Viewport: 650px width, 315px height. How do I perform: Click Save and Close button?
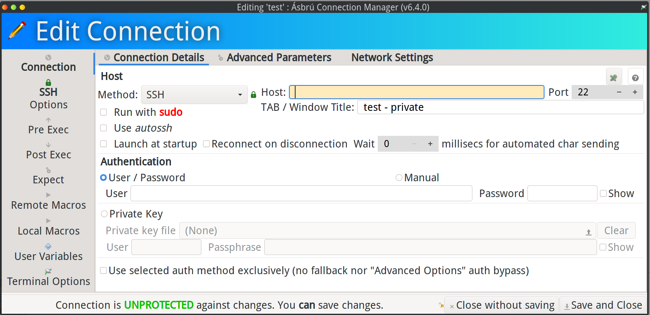(x=602, y=305)
